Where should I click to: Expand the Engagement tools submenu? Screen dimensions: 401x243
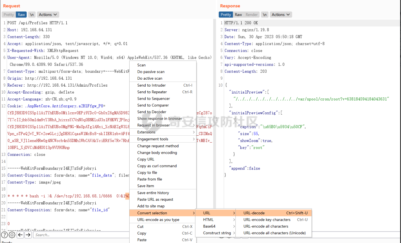coord(163,139)
